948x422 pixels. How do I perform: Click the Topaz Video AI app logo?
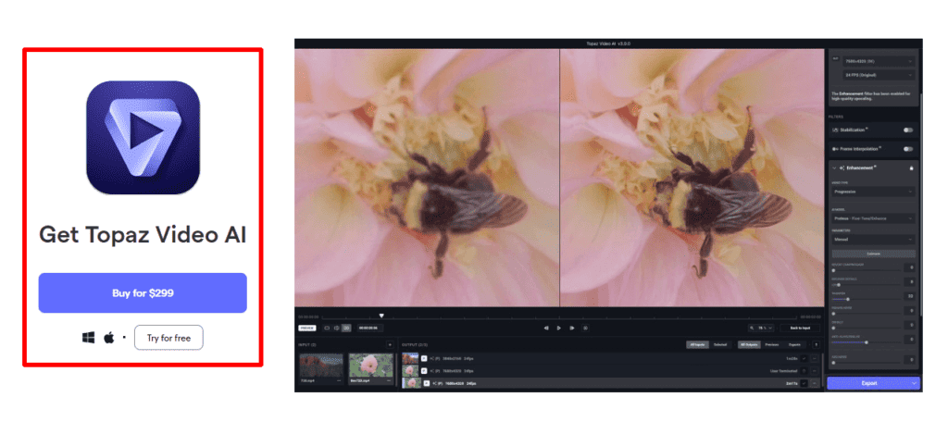click(x=143, y=138)
